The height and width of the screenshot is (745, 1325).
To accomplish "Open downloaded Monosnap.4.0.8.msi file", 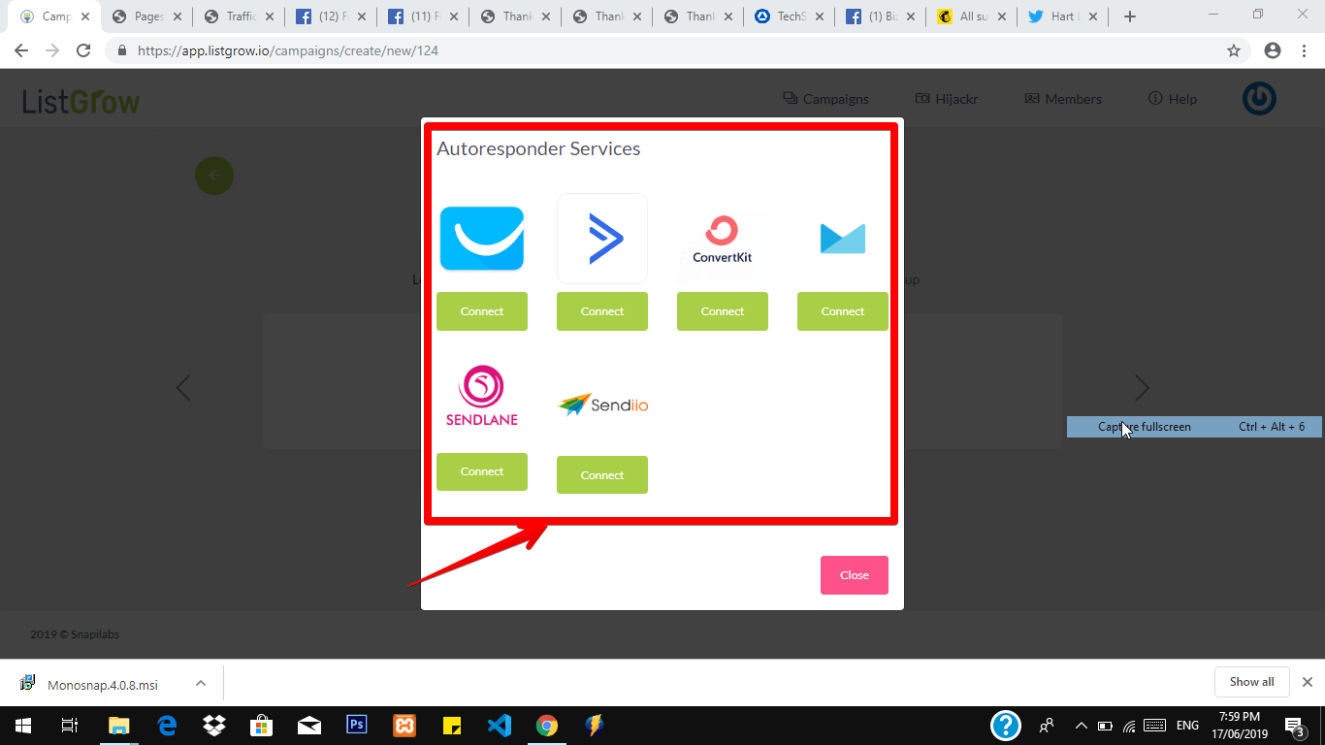I will tap(91, 684).
